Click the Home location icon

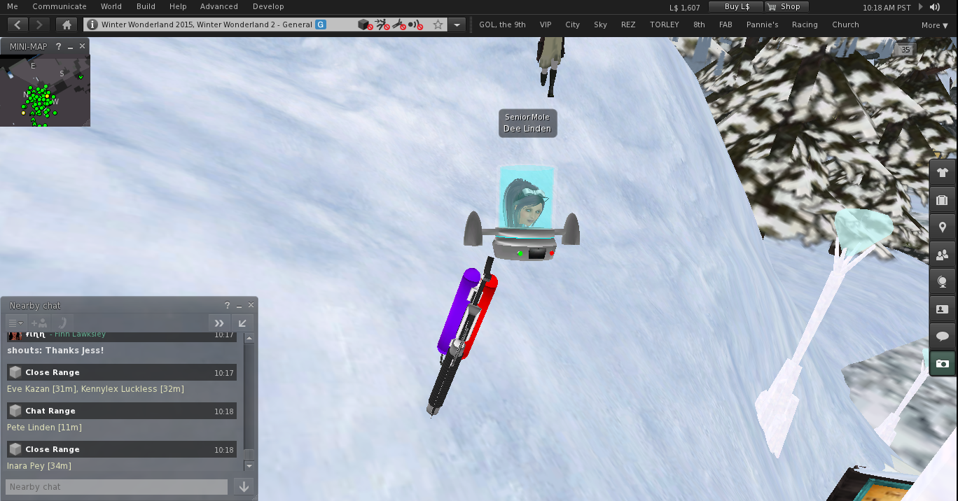[x=67, y=24]
